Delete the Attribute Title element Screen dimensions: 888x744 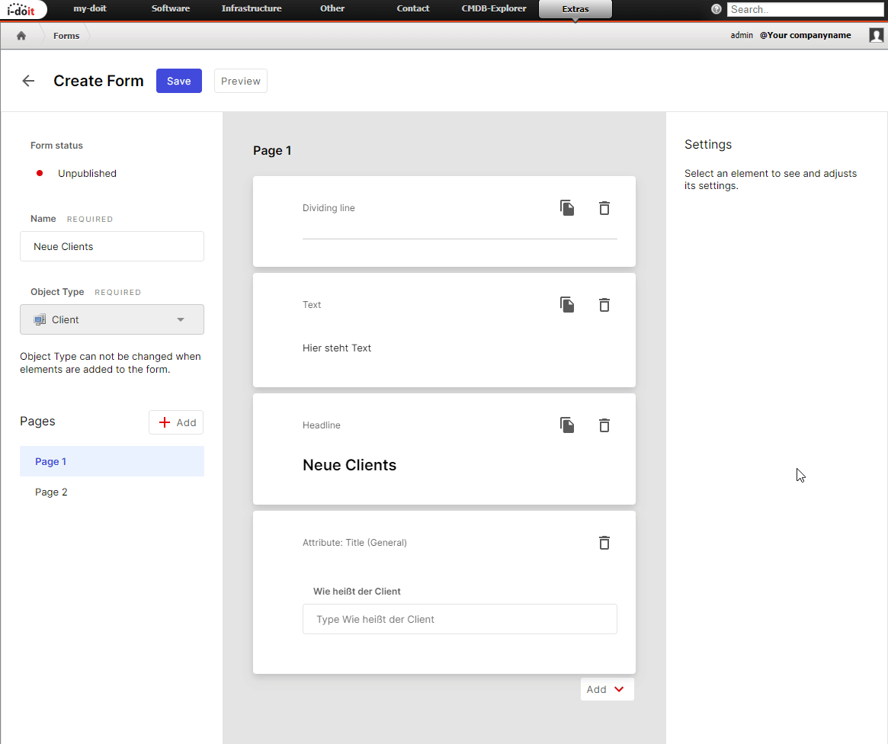coord(604,543)
